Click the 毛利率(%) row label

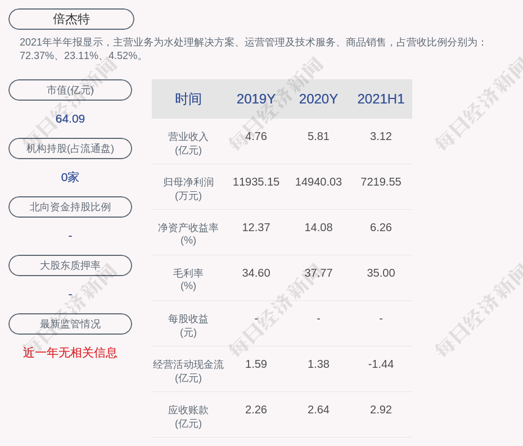(x=188, y=280)
